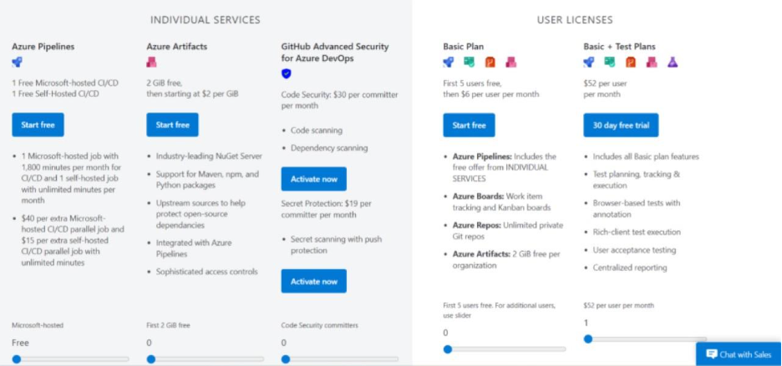Click the Azure Pipelines column heading
The height and width of the screenshot is (366, 782).
coord(43,47)
